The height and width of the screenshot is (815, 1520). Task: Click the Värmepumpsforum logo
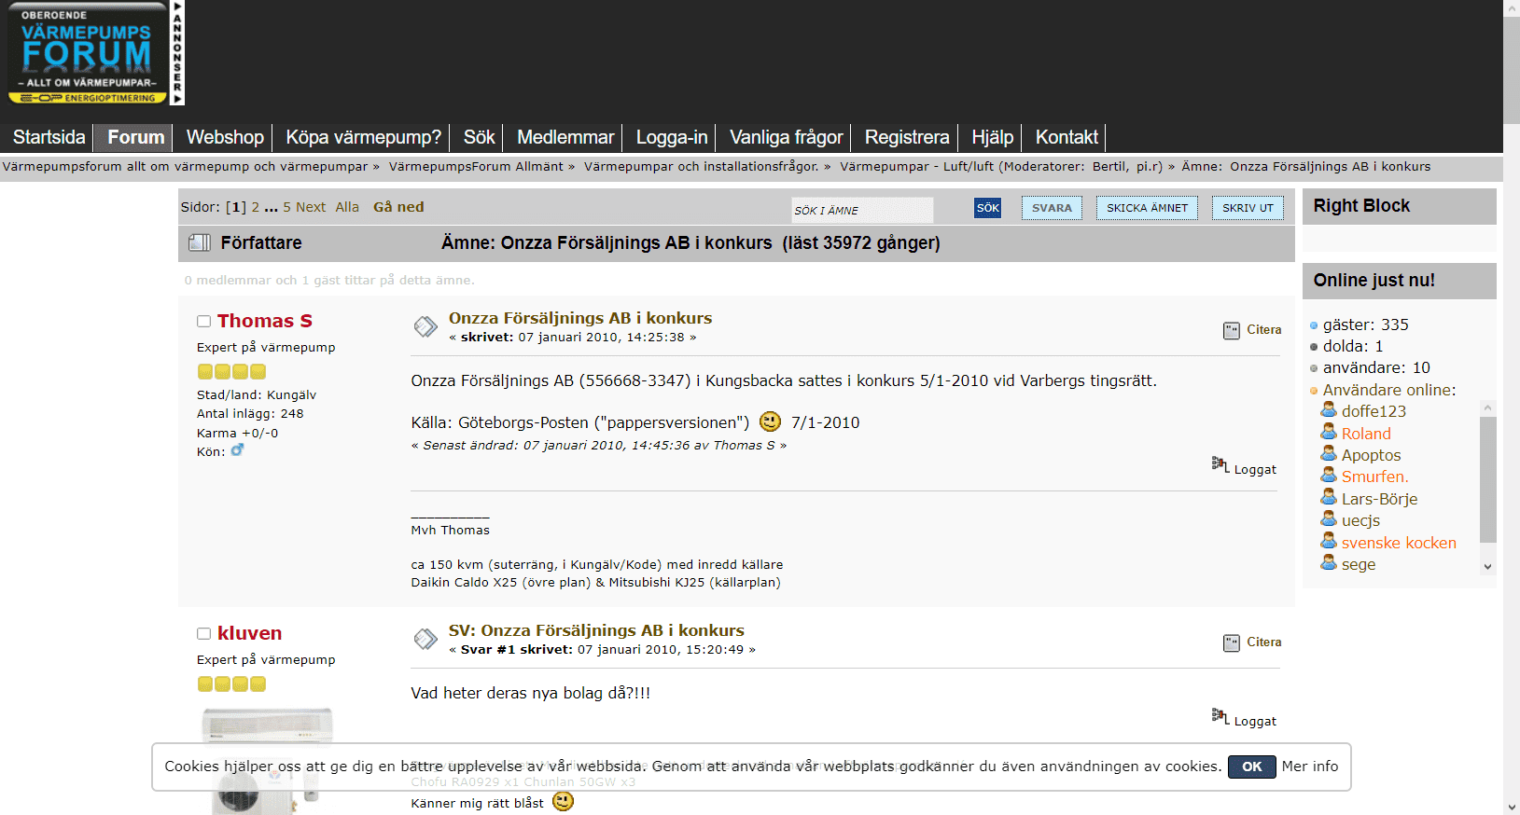[x=87, y=53]
